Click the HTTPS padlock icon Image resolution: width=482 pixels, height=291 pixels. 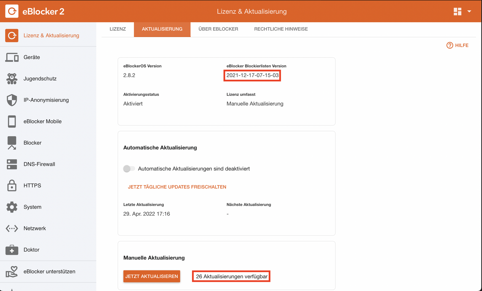pos(12,186)
